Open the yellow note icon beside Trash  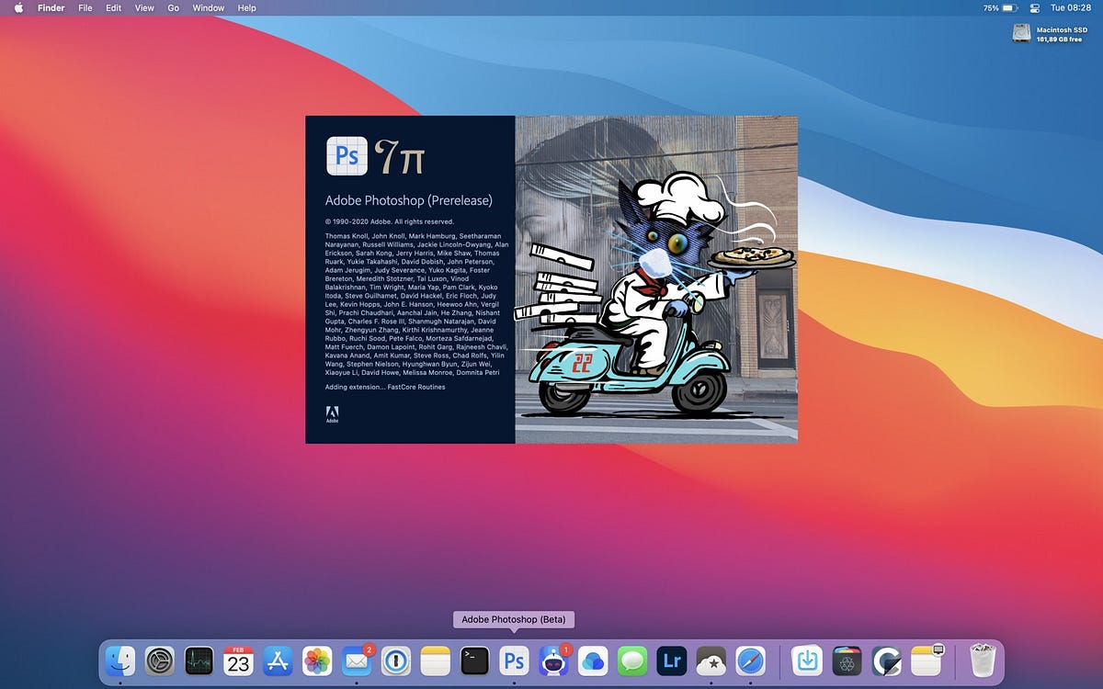[x=927, y=661]
